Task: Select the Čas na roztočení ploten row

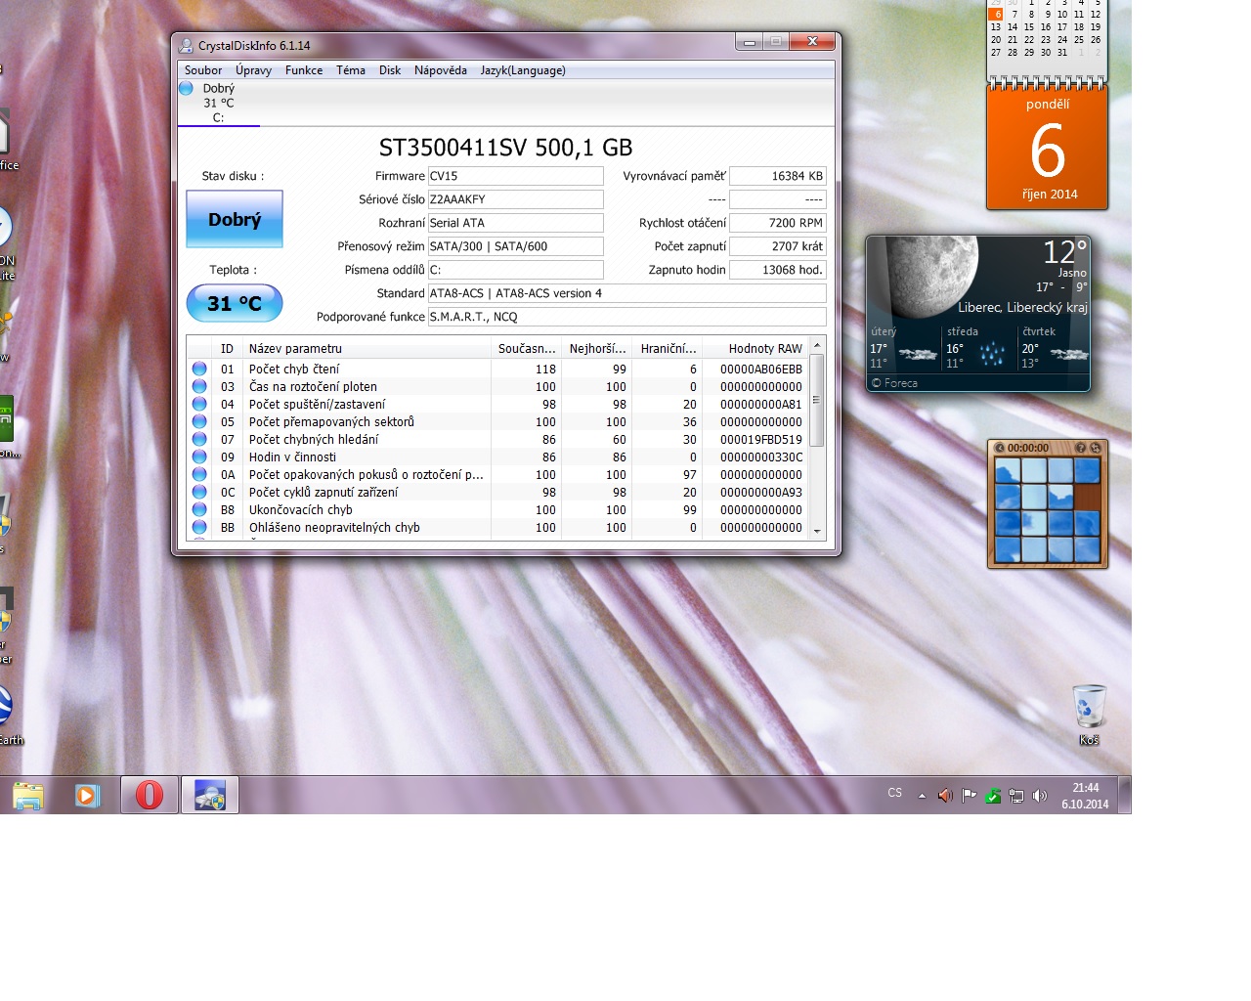Action: [x=497, y=386]
